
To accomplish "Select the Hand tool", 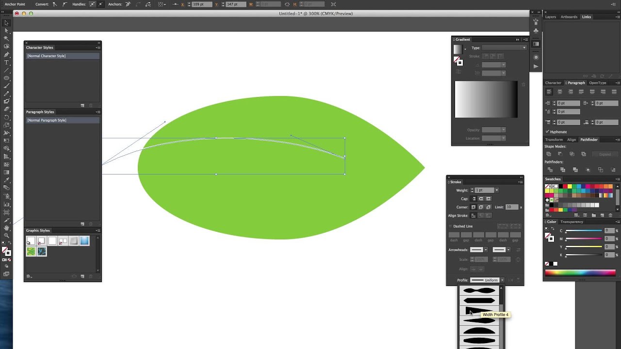I will click(6, 227).
